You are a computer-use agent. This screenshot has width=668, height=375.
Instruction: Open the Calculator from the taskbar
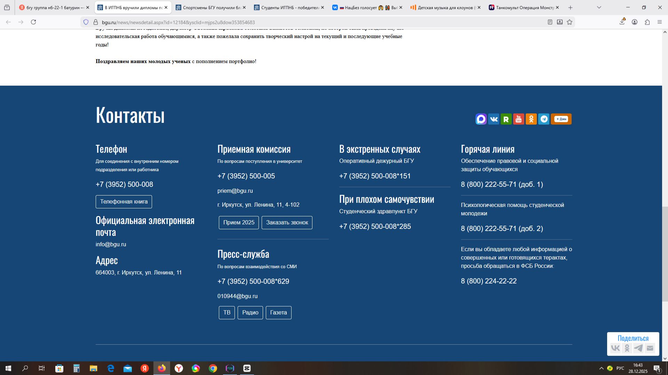(77, 368)
